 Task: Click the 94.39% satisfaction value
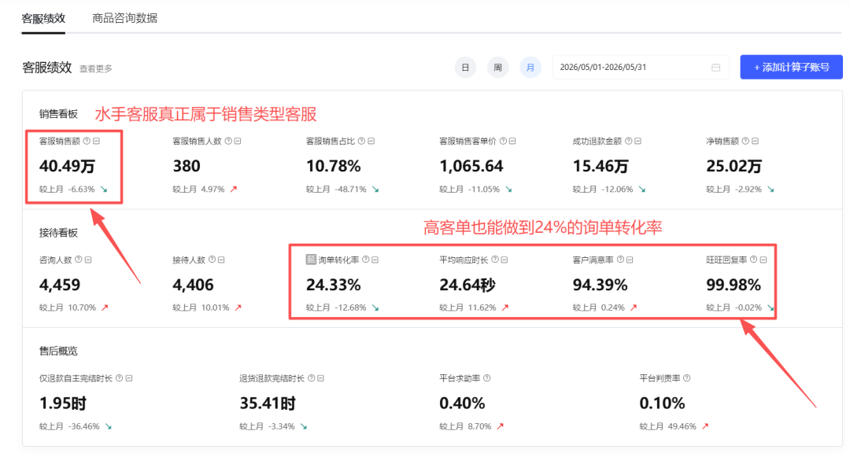coord(600,285)
